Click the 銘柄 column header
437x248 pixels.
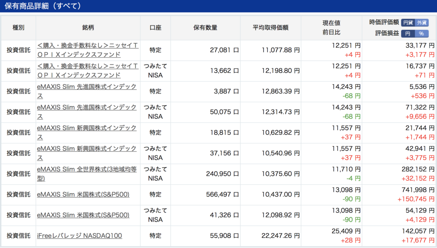tap(88, 28)
